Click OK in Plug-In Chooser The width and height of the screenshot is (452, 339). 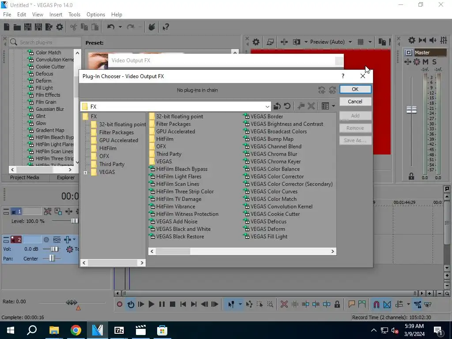click(355, 89)
